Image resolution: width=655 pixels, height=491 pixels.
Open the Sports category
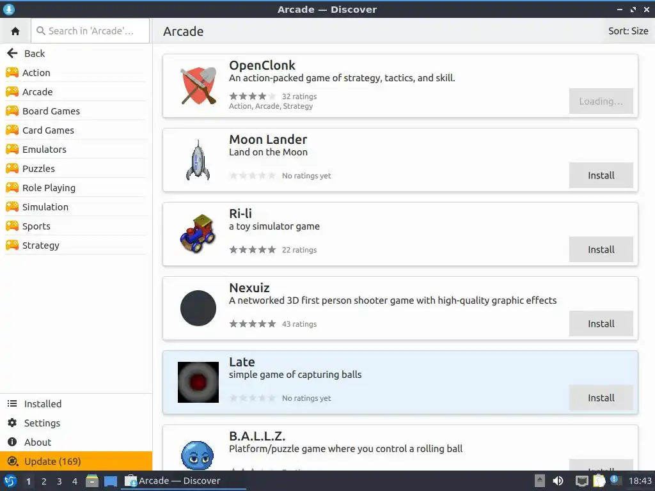coord(76,226)
